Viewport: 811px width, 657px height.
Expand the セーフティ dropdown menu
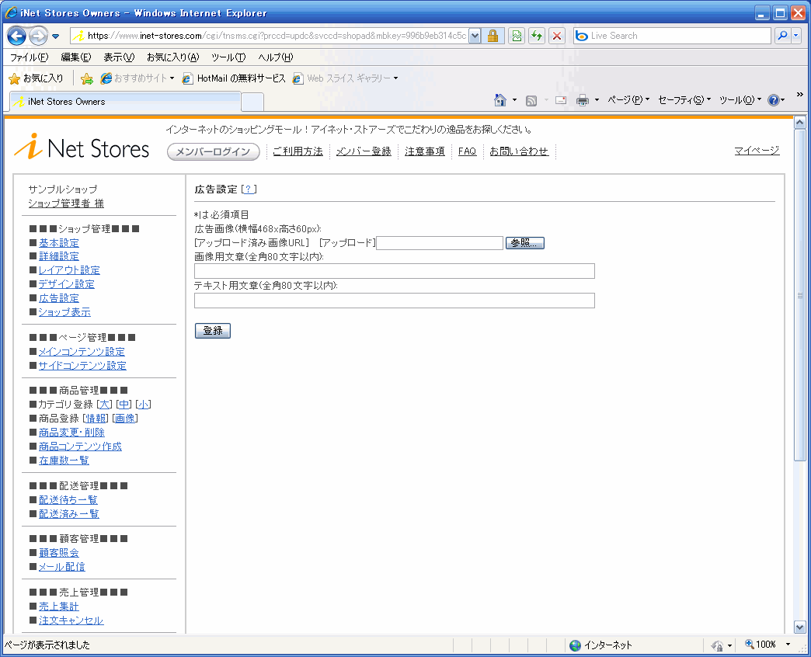click(684, 100)
